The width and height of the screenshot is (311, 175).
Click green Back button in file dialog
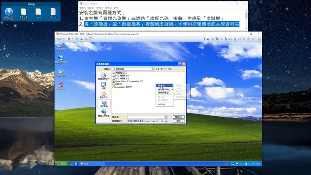pos(157,69)
